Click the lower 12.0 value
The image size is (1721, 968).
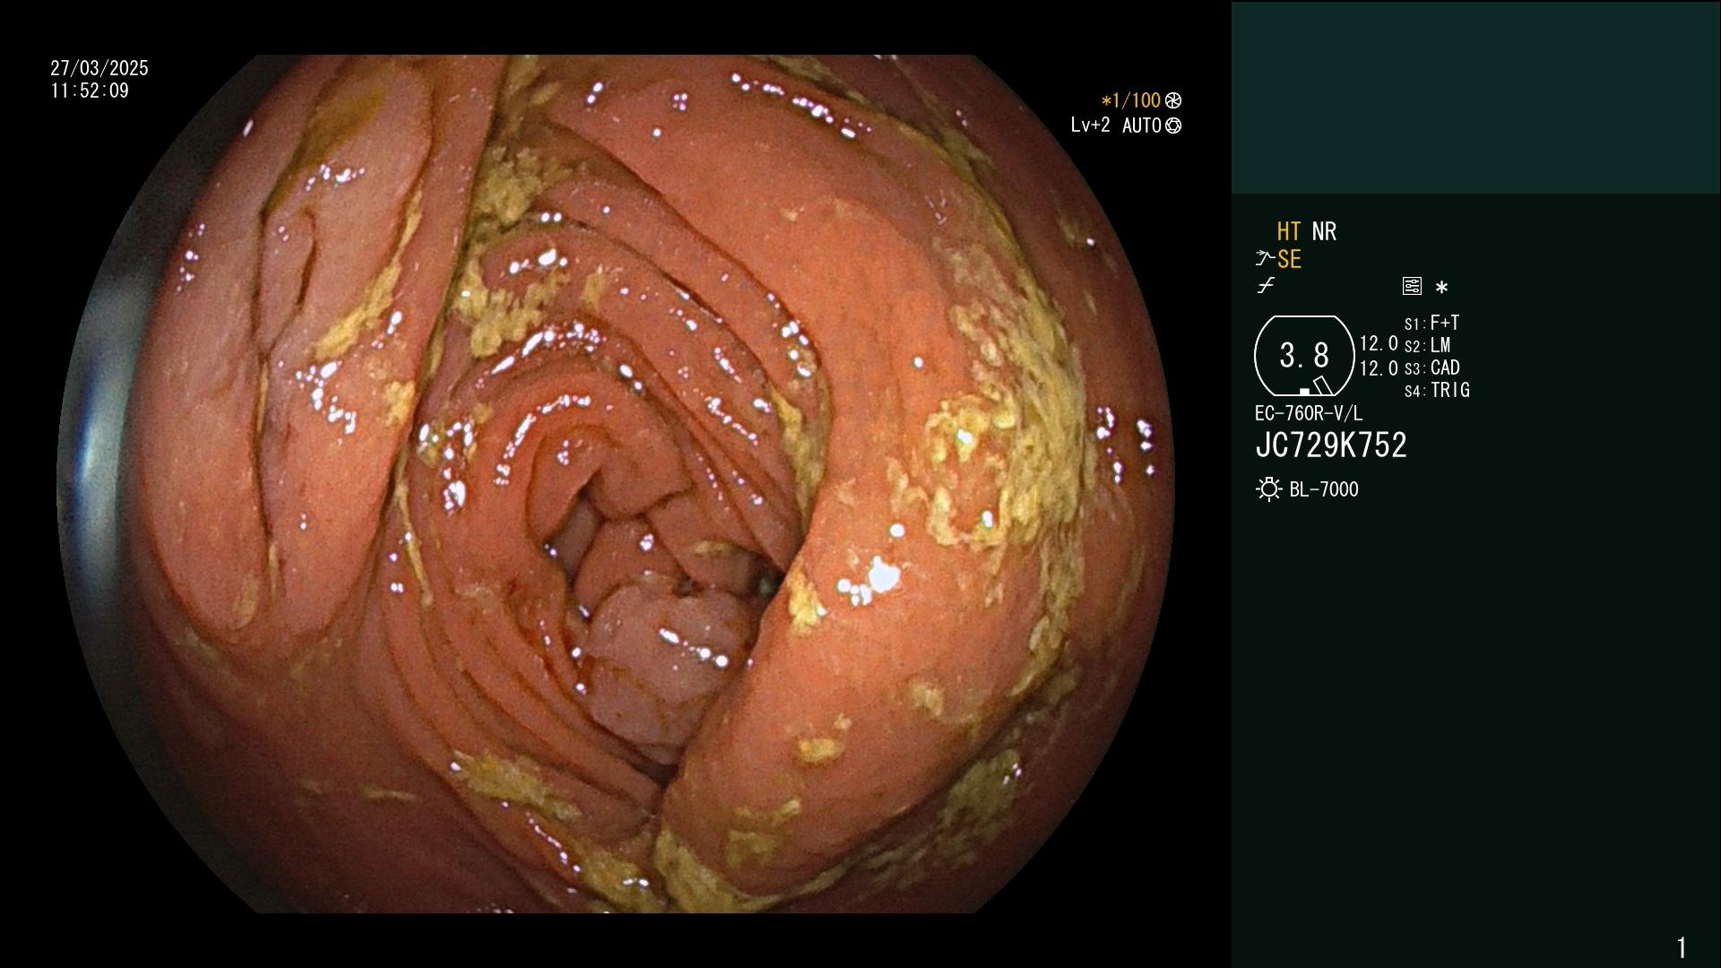(1379, 368)
